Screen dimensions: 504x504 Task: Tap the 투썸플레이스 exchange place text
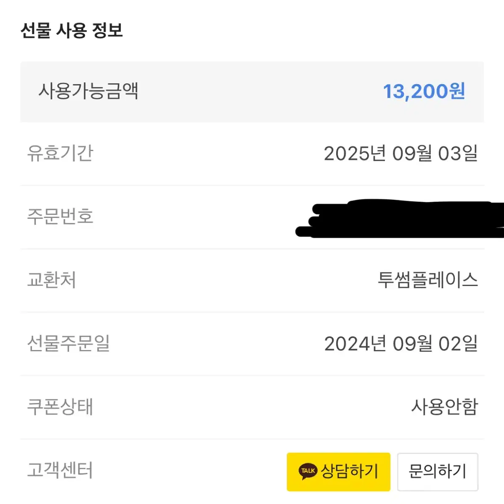(428, 280)
